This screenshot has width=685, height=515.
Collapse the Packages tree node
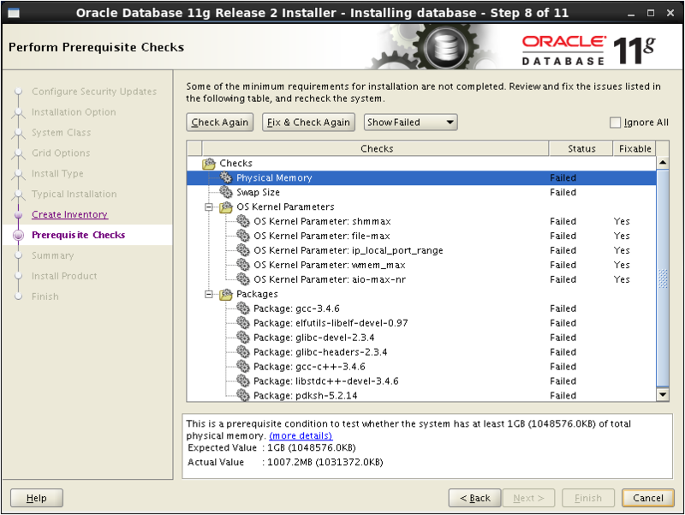(x=209, y=294)
